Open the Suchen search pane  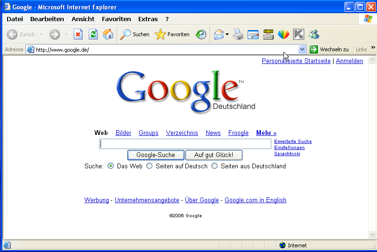134,34
